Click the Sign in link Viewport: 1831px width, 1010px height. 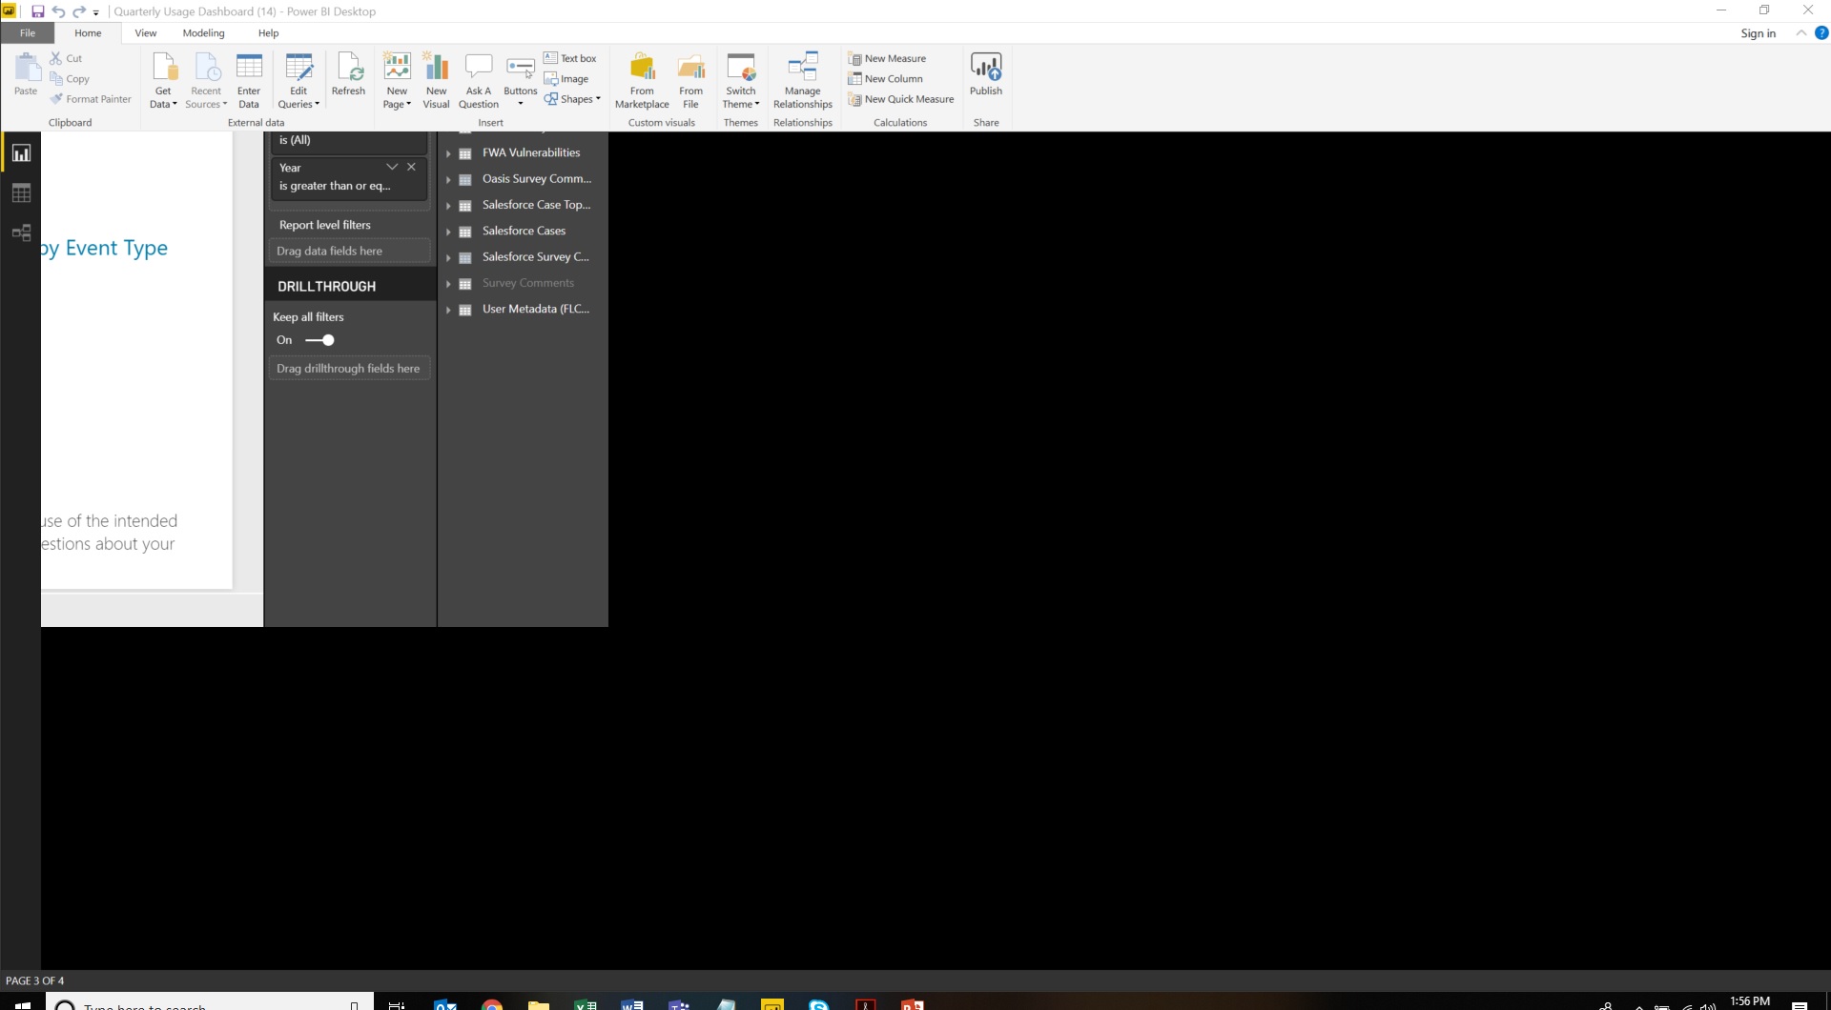1758,33
